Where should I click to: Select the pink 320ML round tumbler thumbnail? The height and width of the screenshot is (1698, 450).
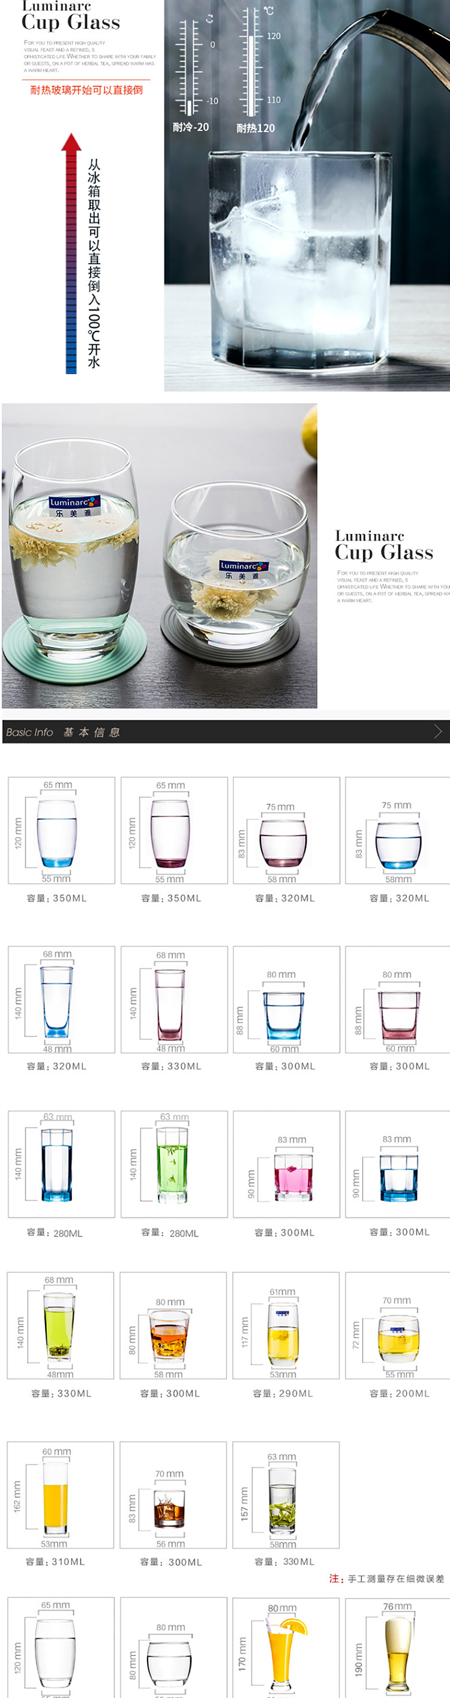[287, 830]
